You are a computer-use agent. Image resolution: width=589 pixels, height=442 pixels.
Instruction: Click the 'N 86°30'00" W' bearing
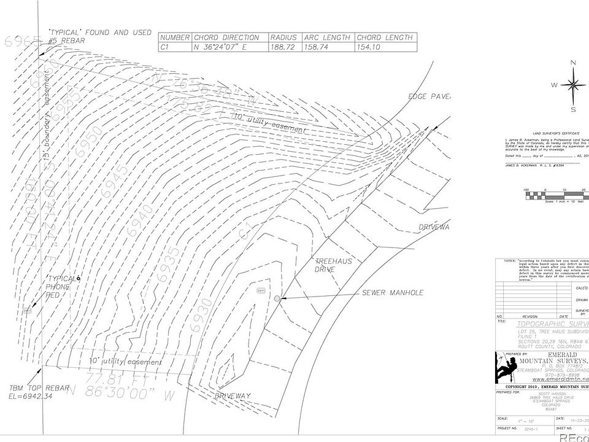point(121,392)
